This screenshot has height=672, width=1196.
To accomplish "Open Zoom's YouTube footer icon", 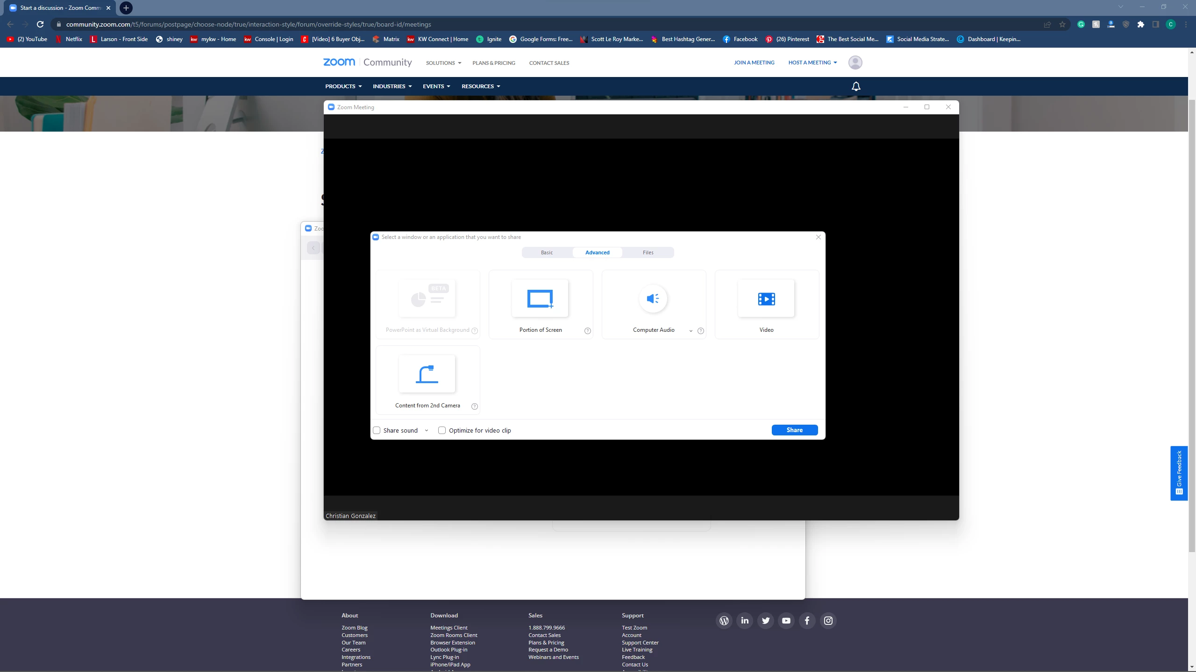I will point(786,621).
